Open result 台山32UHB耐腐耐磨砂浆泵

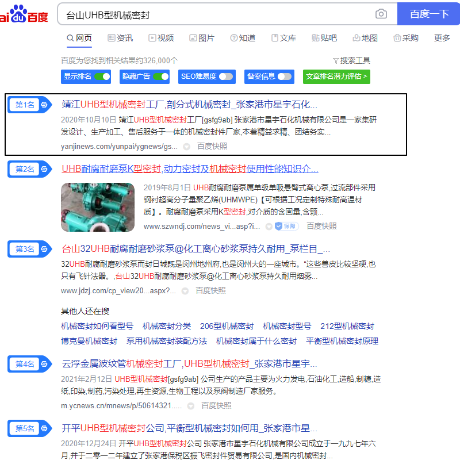pyautogui.click(x=195, y=249)
